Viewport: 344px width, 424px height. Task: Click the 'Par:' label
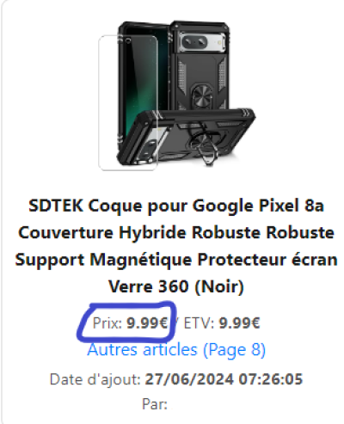[155, 404]
